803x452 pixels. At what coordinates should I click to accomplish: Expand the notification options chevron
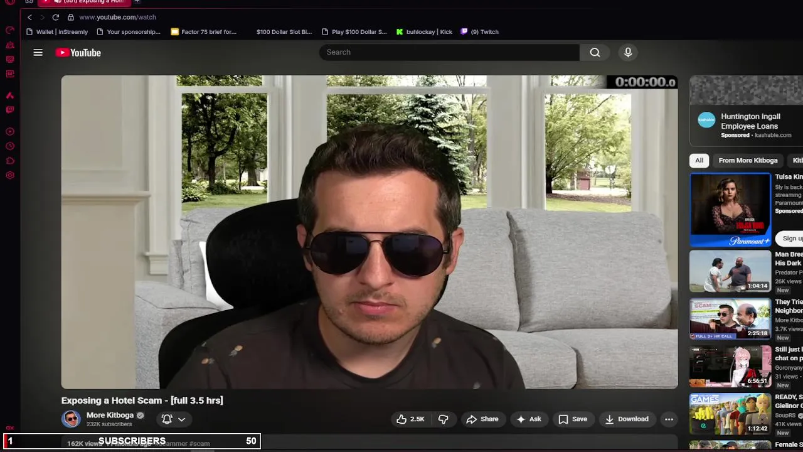(182, 419)
